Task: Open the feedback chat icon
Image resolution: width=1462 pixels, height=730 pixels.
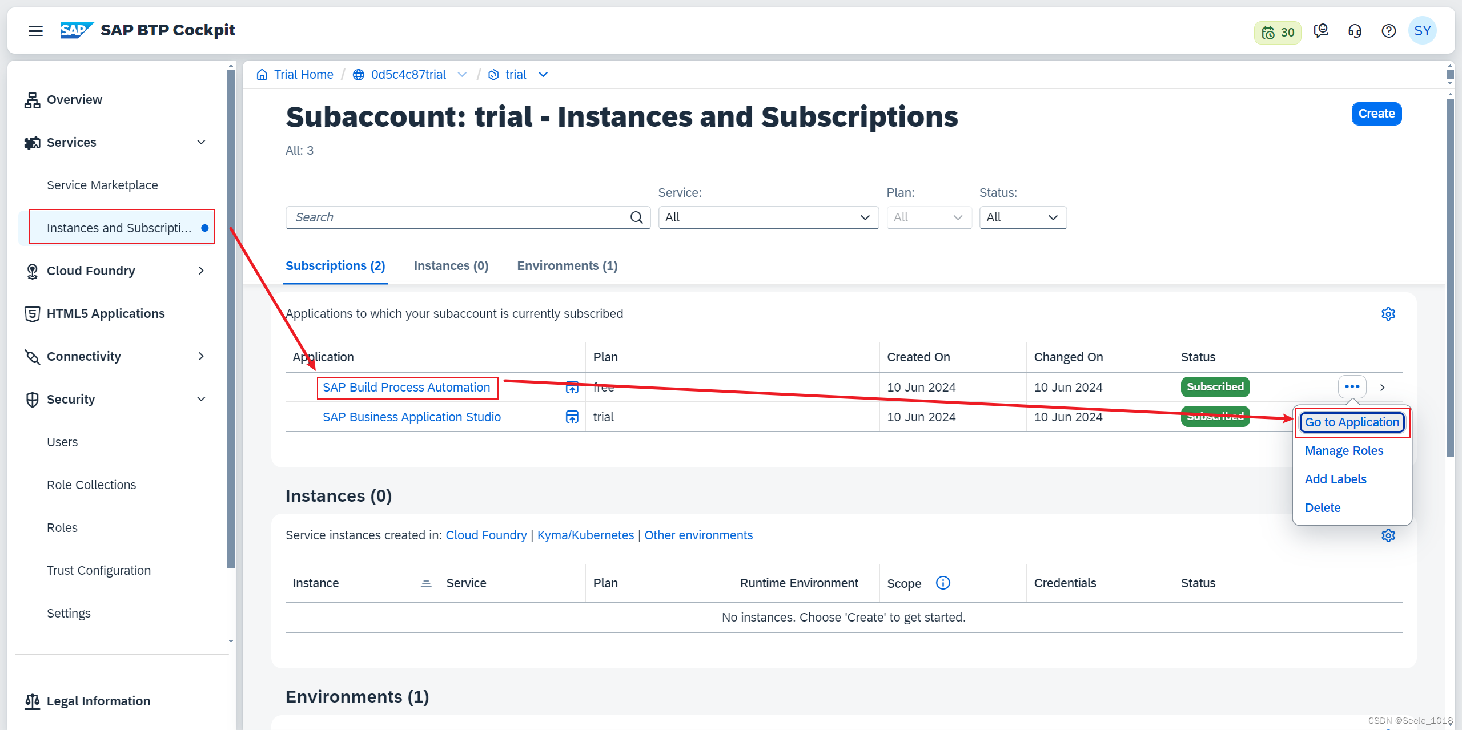Action: pyautogui.click(x=1321, y=31)
